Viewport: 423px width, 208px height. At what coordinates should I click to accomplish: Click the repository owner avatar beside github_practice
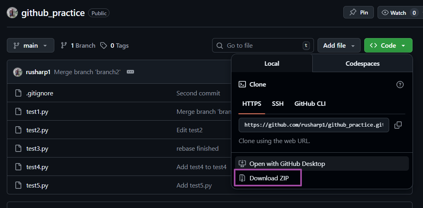(12, 13)
